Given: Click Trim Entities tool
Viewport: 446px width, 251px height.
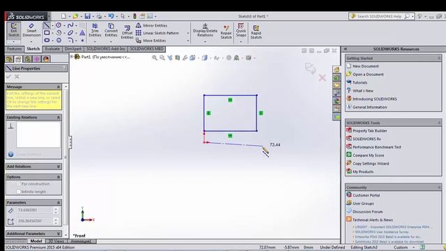Looking at the screenshot, I should coord(95,30).
